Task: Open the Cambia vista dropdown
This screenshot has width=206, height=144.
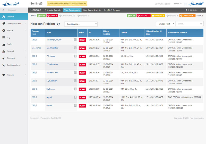Action: click(x=81, y=24)
